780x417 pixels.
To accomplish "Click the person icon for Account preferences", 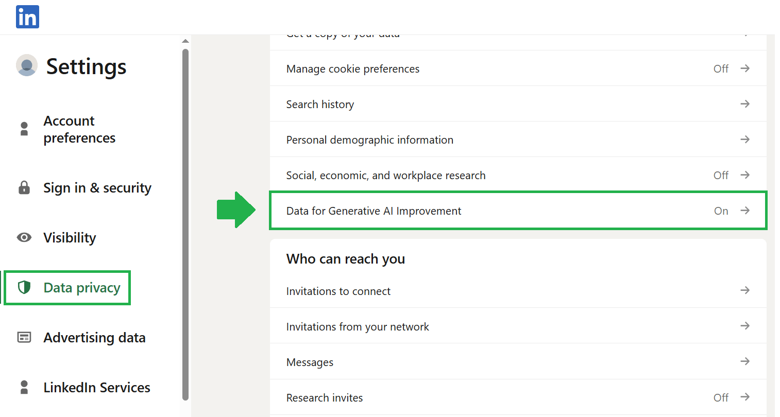I will coord(24,129).
